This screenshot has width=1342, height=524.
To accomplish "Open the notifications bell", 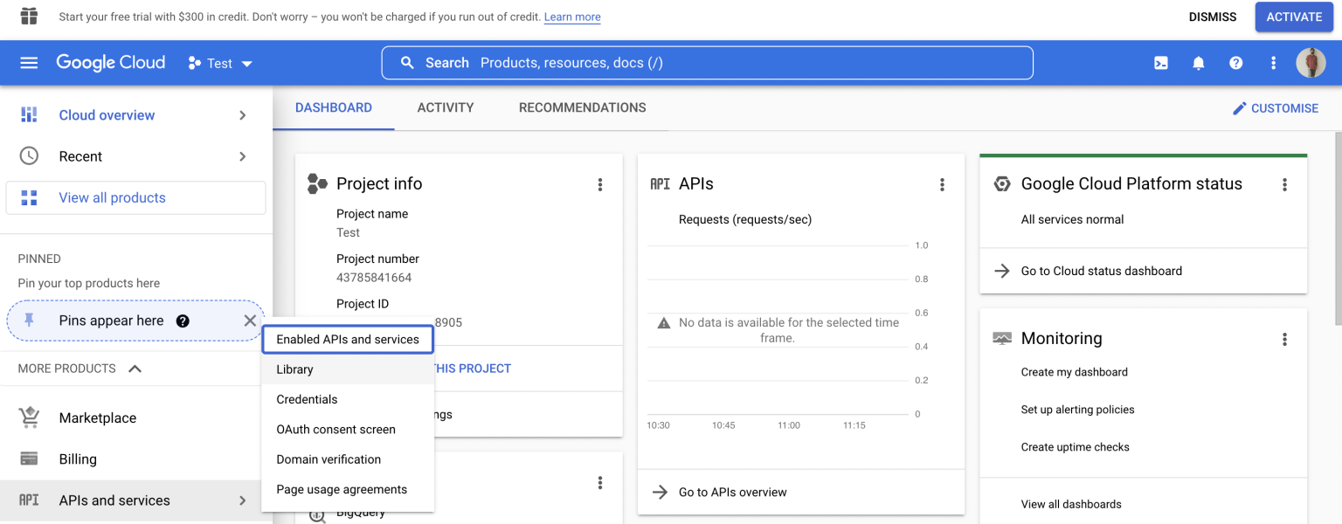I will [x=1199, y=63].
